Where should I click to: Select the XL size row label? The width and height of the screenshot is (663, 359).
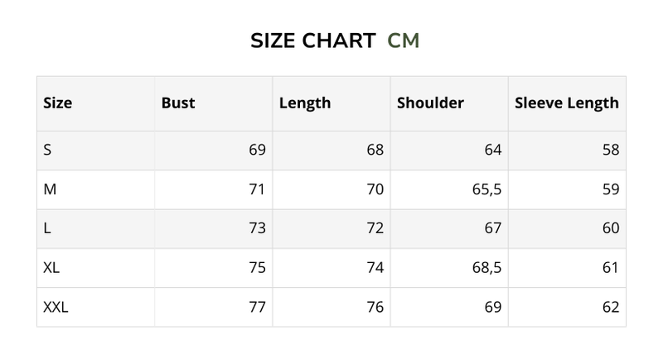point(51,268)
